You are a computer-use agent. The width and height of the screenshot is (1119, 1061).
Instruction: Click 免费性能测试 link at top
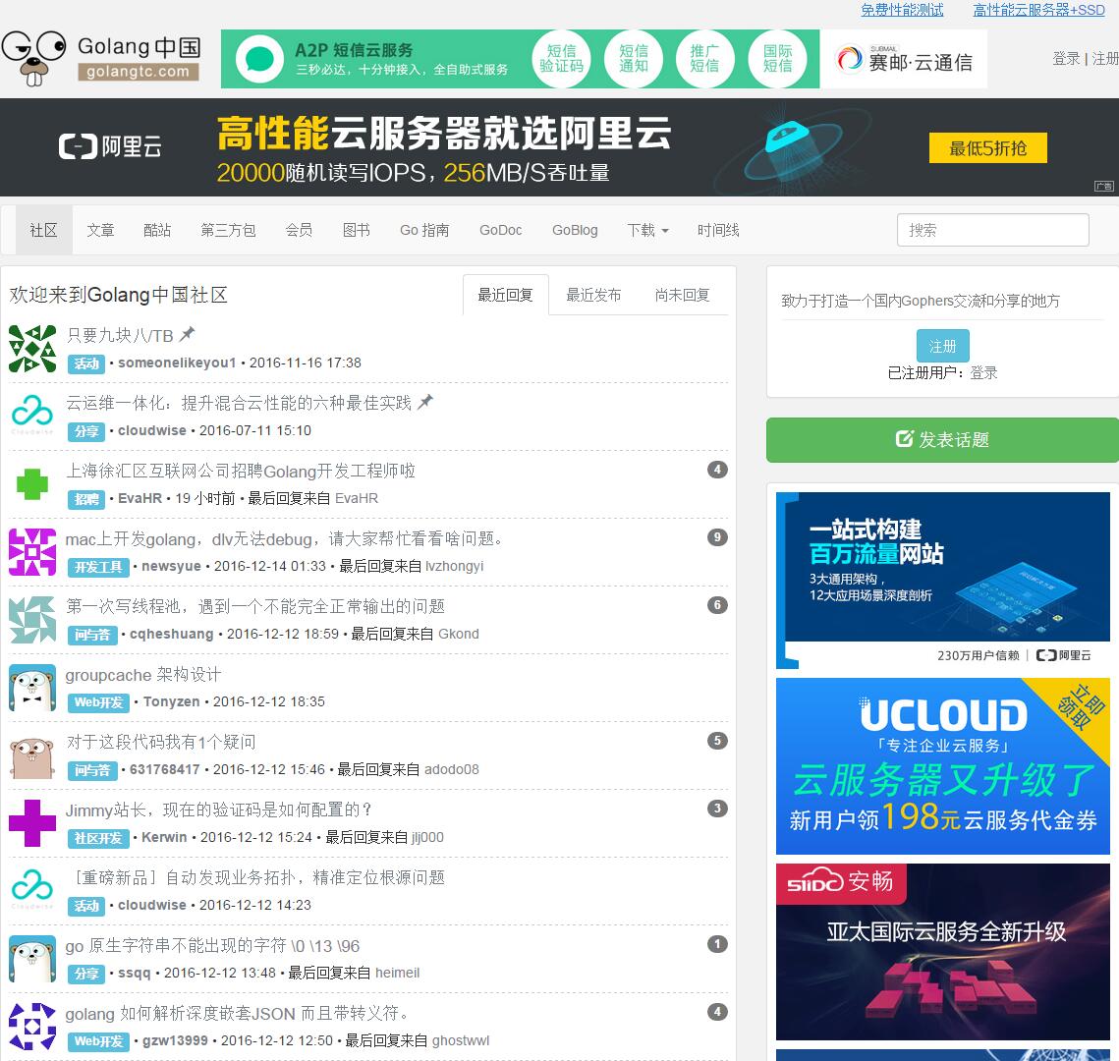(902, 10)
